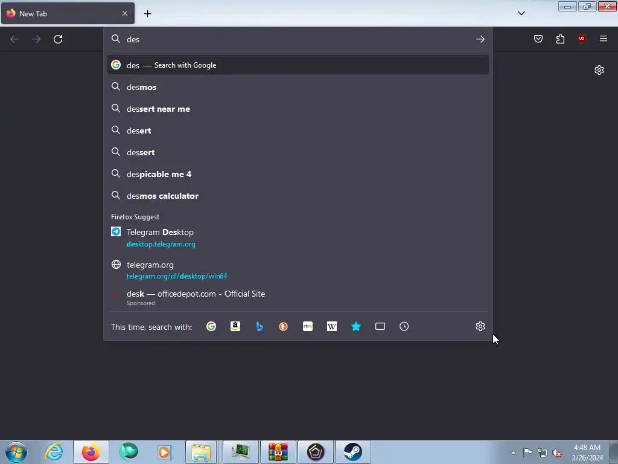Image resolution: width=618 pixels, height=464 pixels.
Task: Open the clock showing 4:48 AM
Action: pyautogui.click(x=587, y=453)
